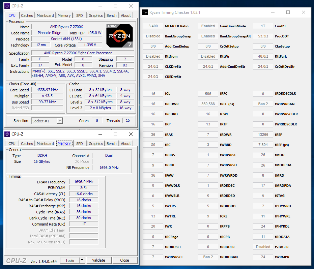Click the Level 3 cache value '2 x 8 MBytes'

tap(100, 108)
